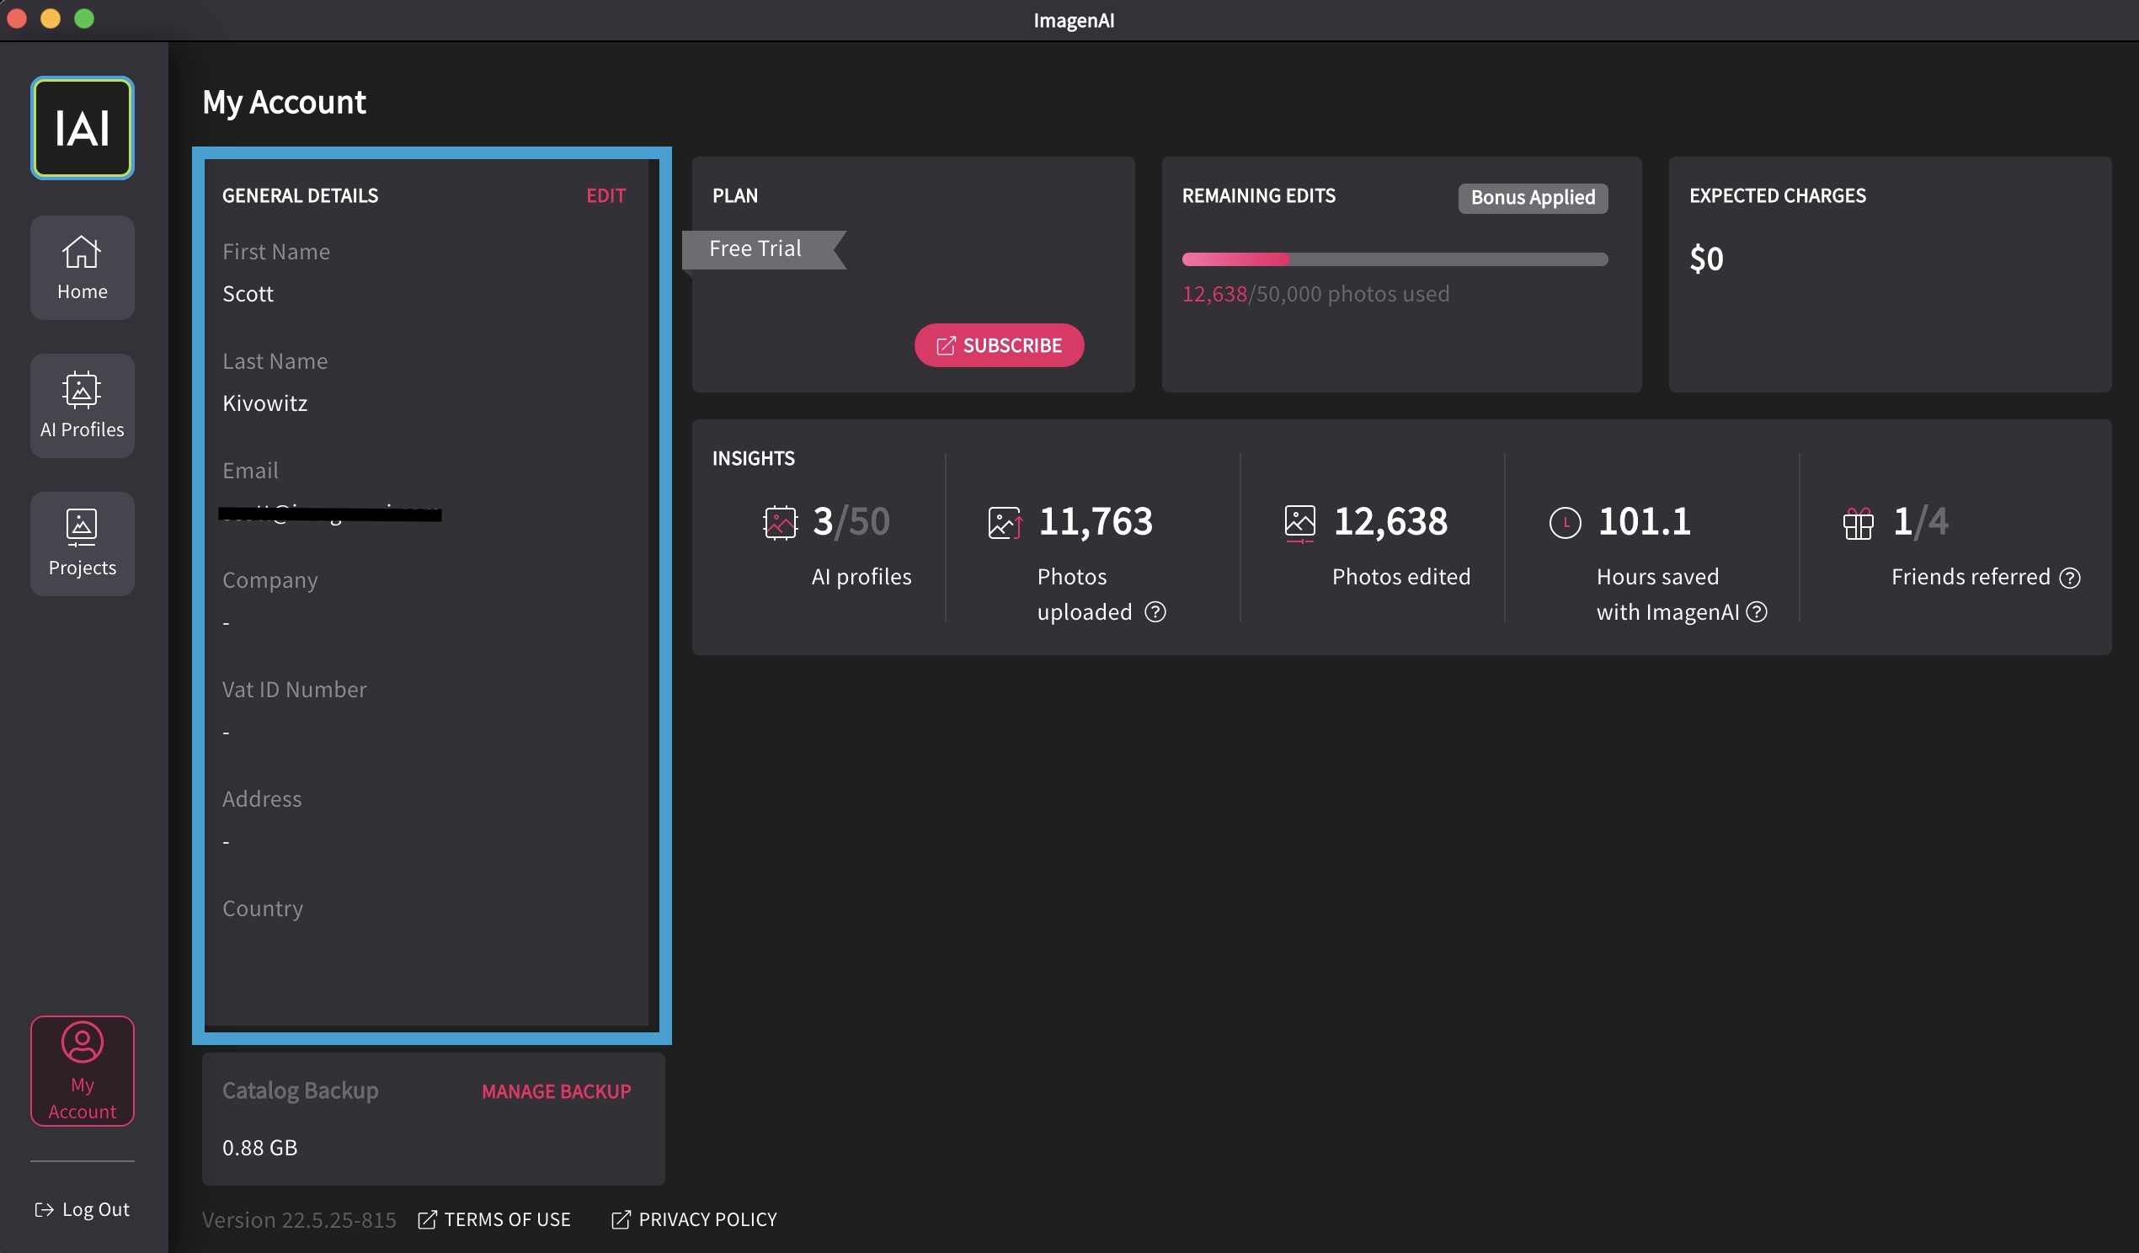This screenshot has width=2139, height=1253.
Task: Click the Vat ID Number field label
Action: point(295,690)
